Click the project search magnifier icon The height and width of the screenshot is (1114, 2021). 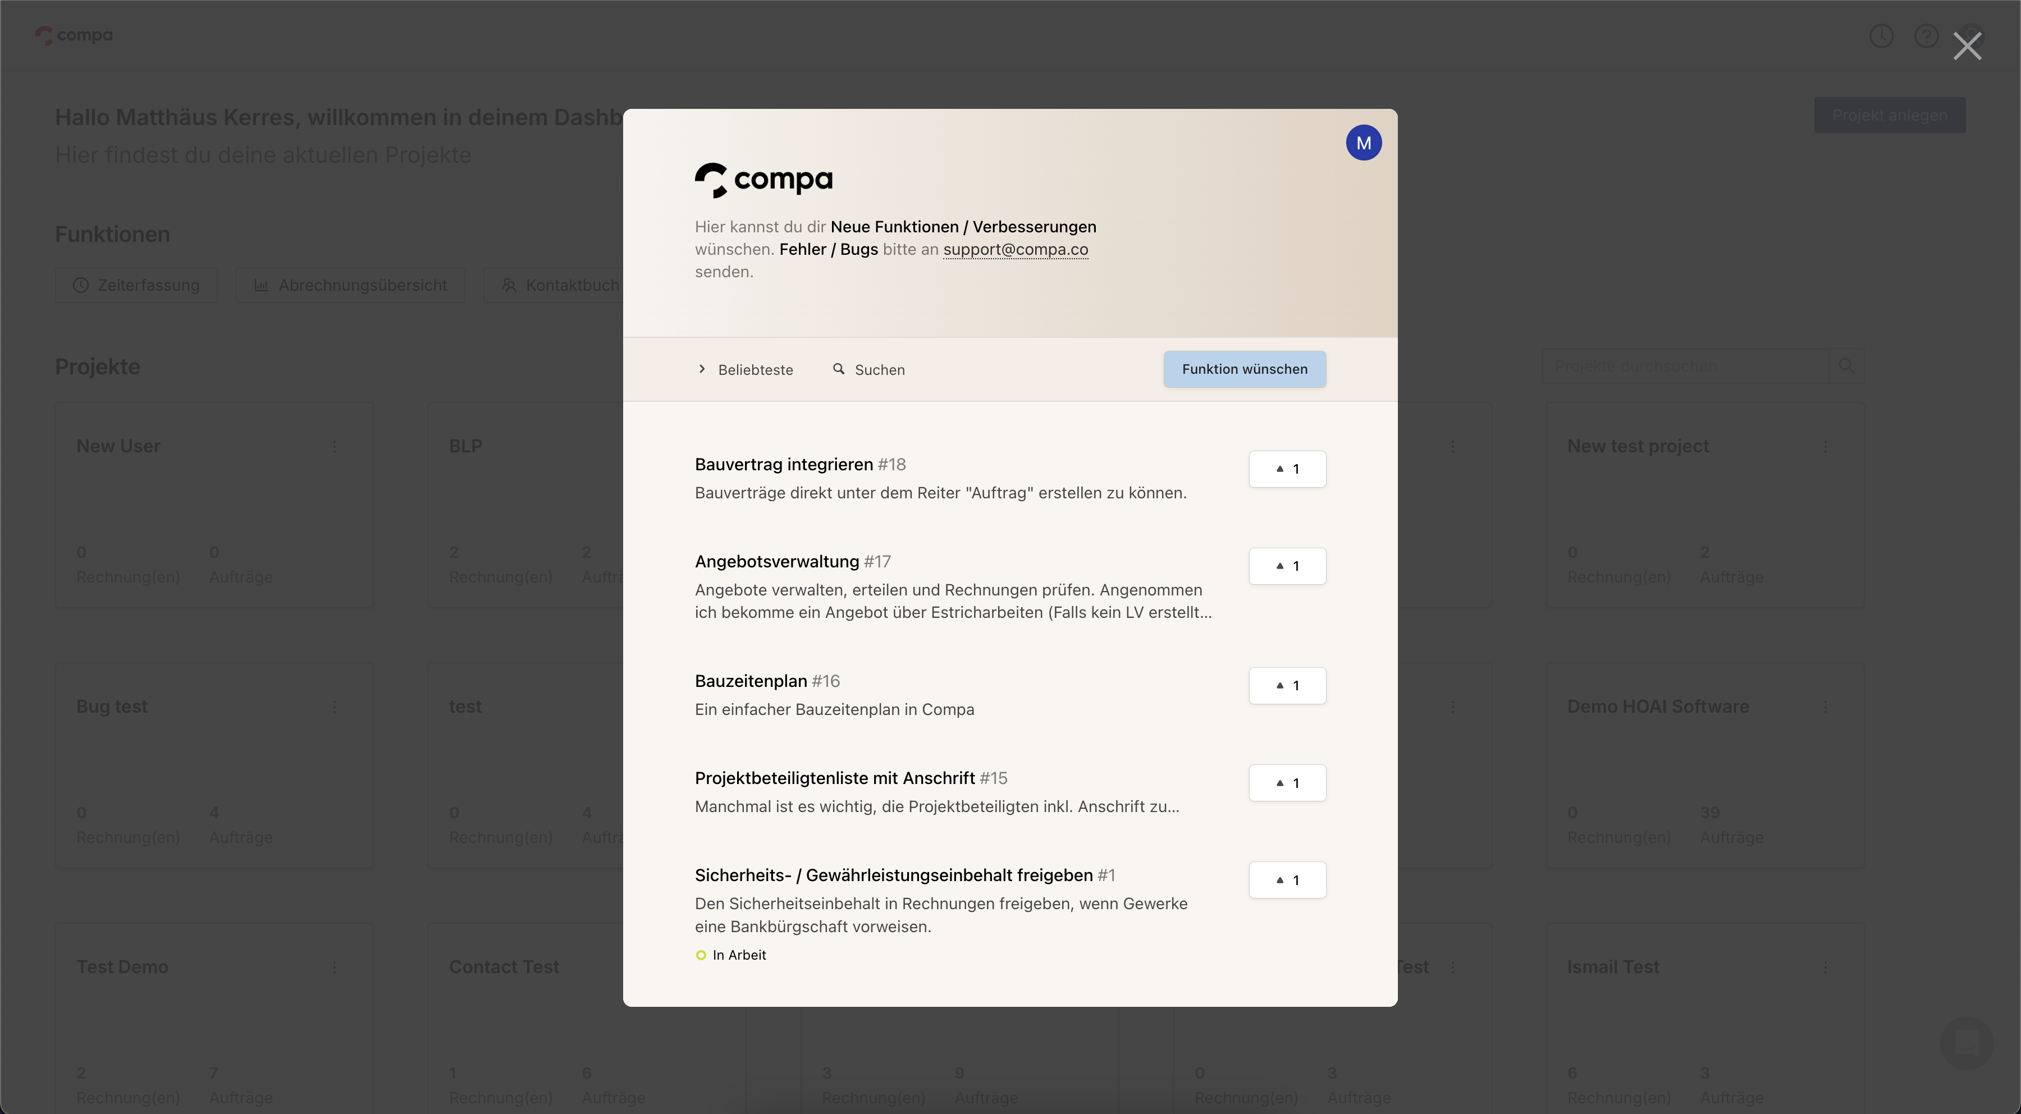(x=1846, y=365)
